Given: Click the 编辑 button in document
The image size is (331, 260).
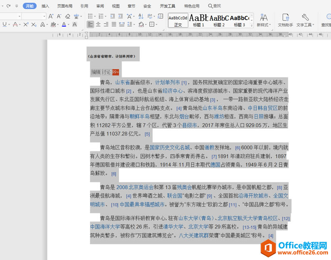Looking at the screenshot, I should [96, 72].
